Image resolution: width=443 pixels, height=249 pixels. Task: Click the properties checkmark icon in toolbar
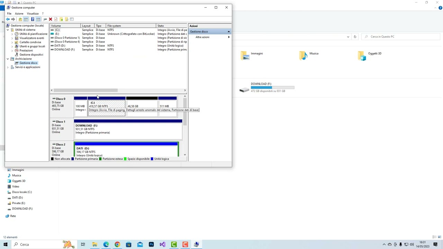coord(56,19)
